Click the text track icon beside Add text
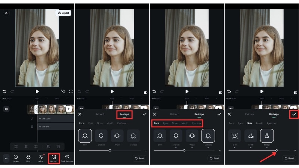This screenshot has width=299, height=168. tap(32, 127)
